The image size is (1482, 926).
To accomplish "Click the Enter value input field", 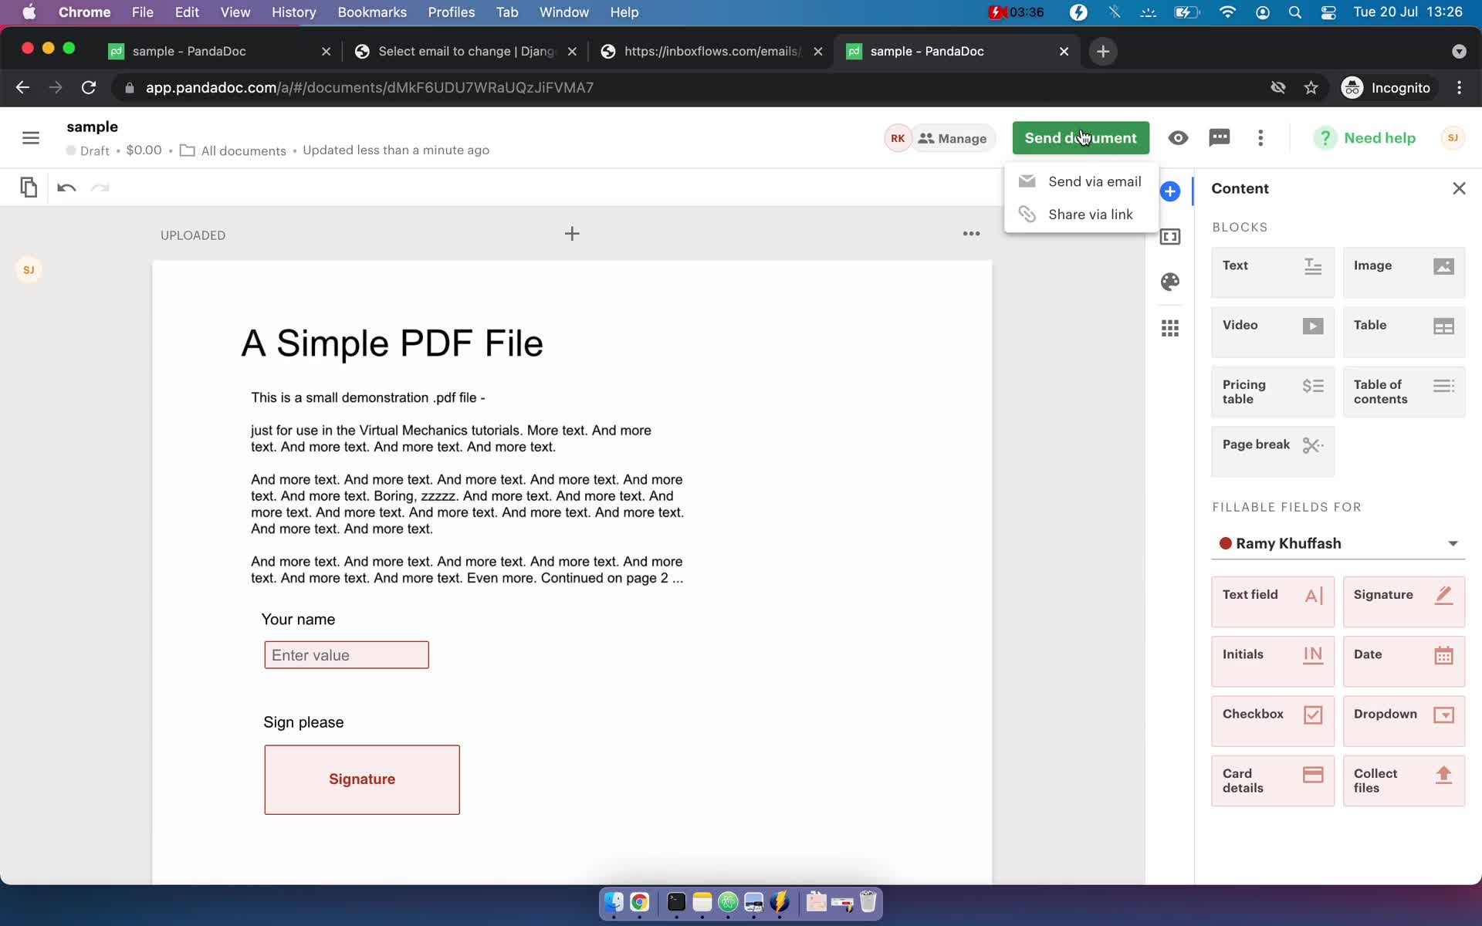I will (x=346, y=654).
